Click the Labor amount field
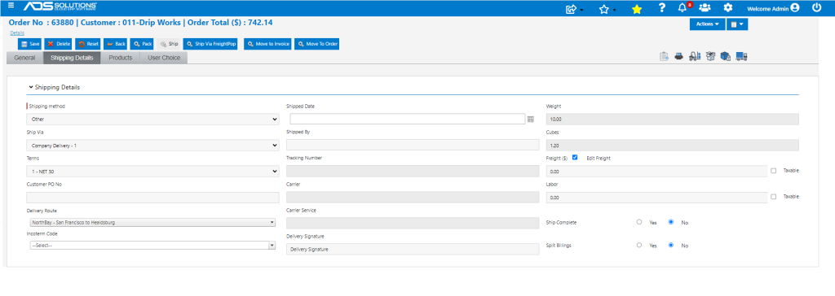Viewport: 835px width, 296px height. [x=656, y=197]
